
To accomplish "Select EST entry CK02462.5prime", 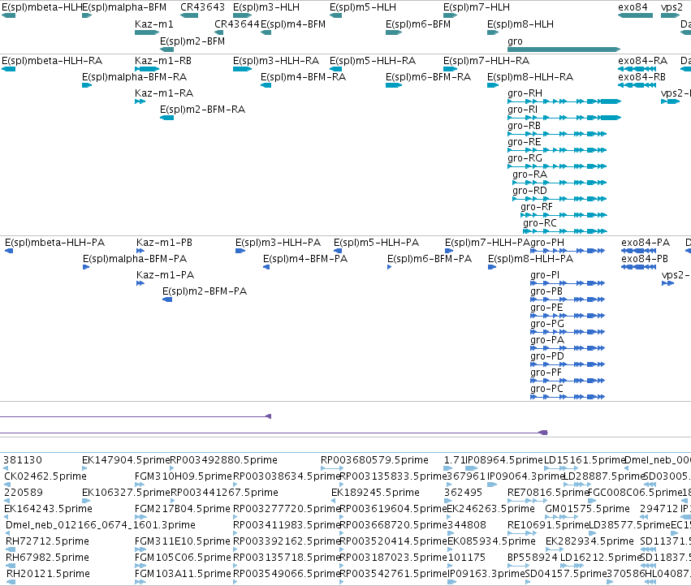I will click(x=45, y=476).
